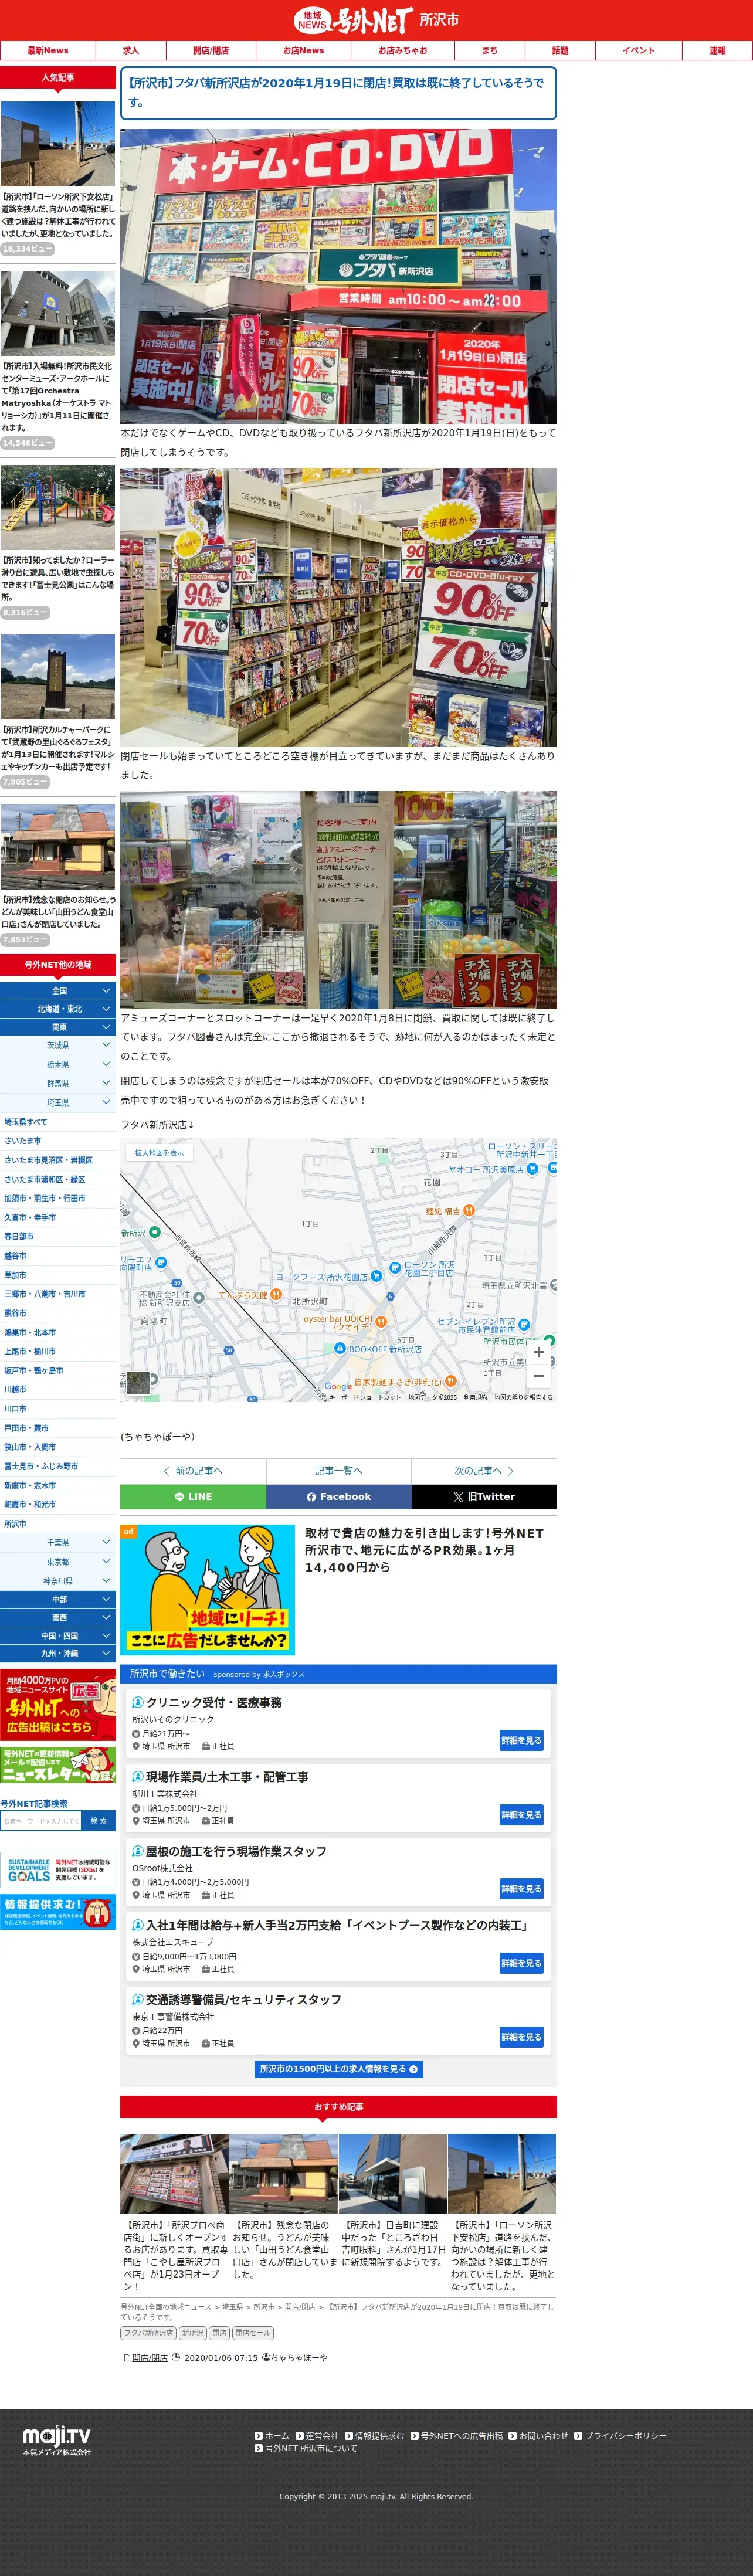
Task: Open the お店News navigation tab
Action: (x=303, y=50)
